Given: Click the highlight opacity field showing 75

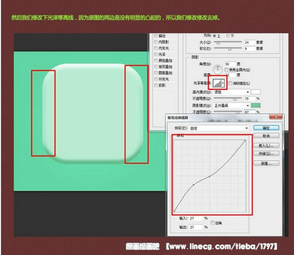Looking at the screenshot, I should [250, 99].
